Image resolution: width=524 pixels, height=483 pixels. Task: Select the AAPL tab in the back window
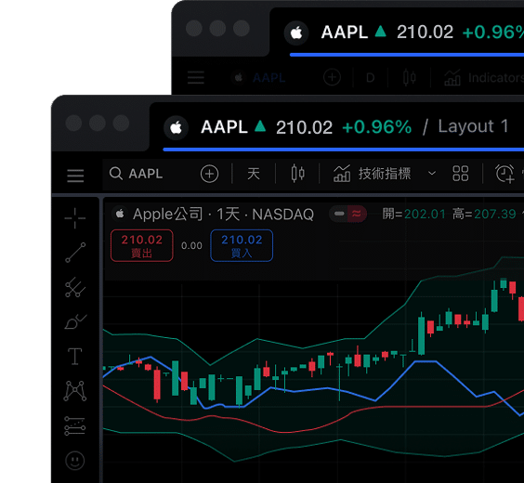tap(397, 33)
